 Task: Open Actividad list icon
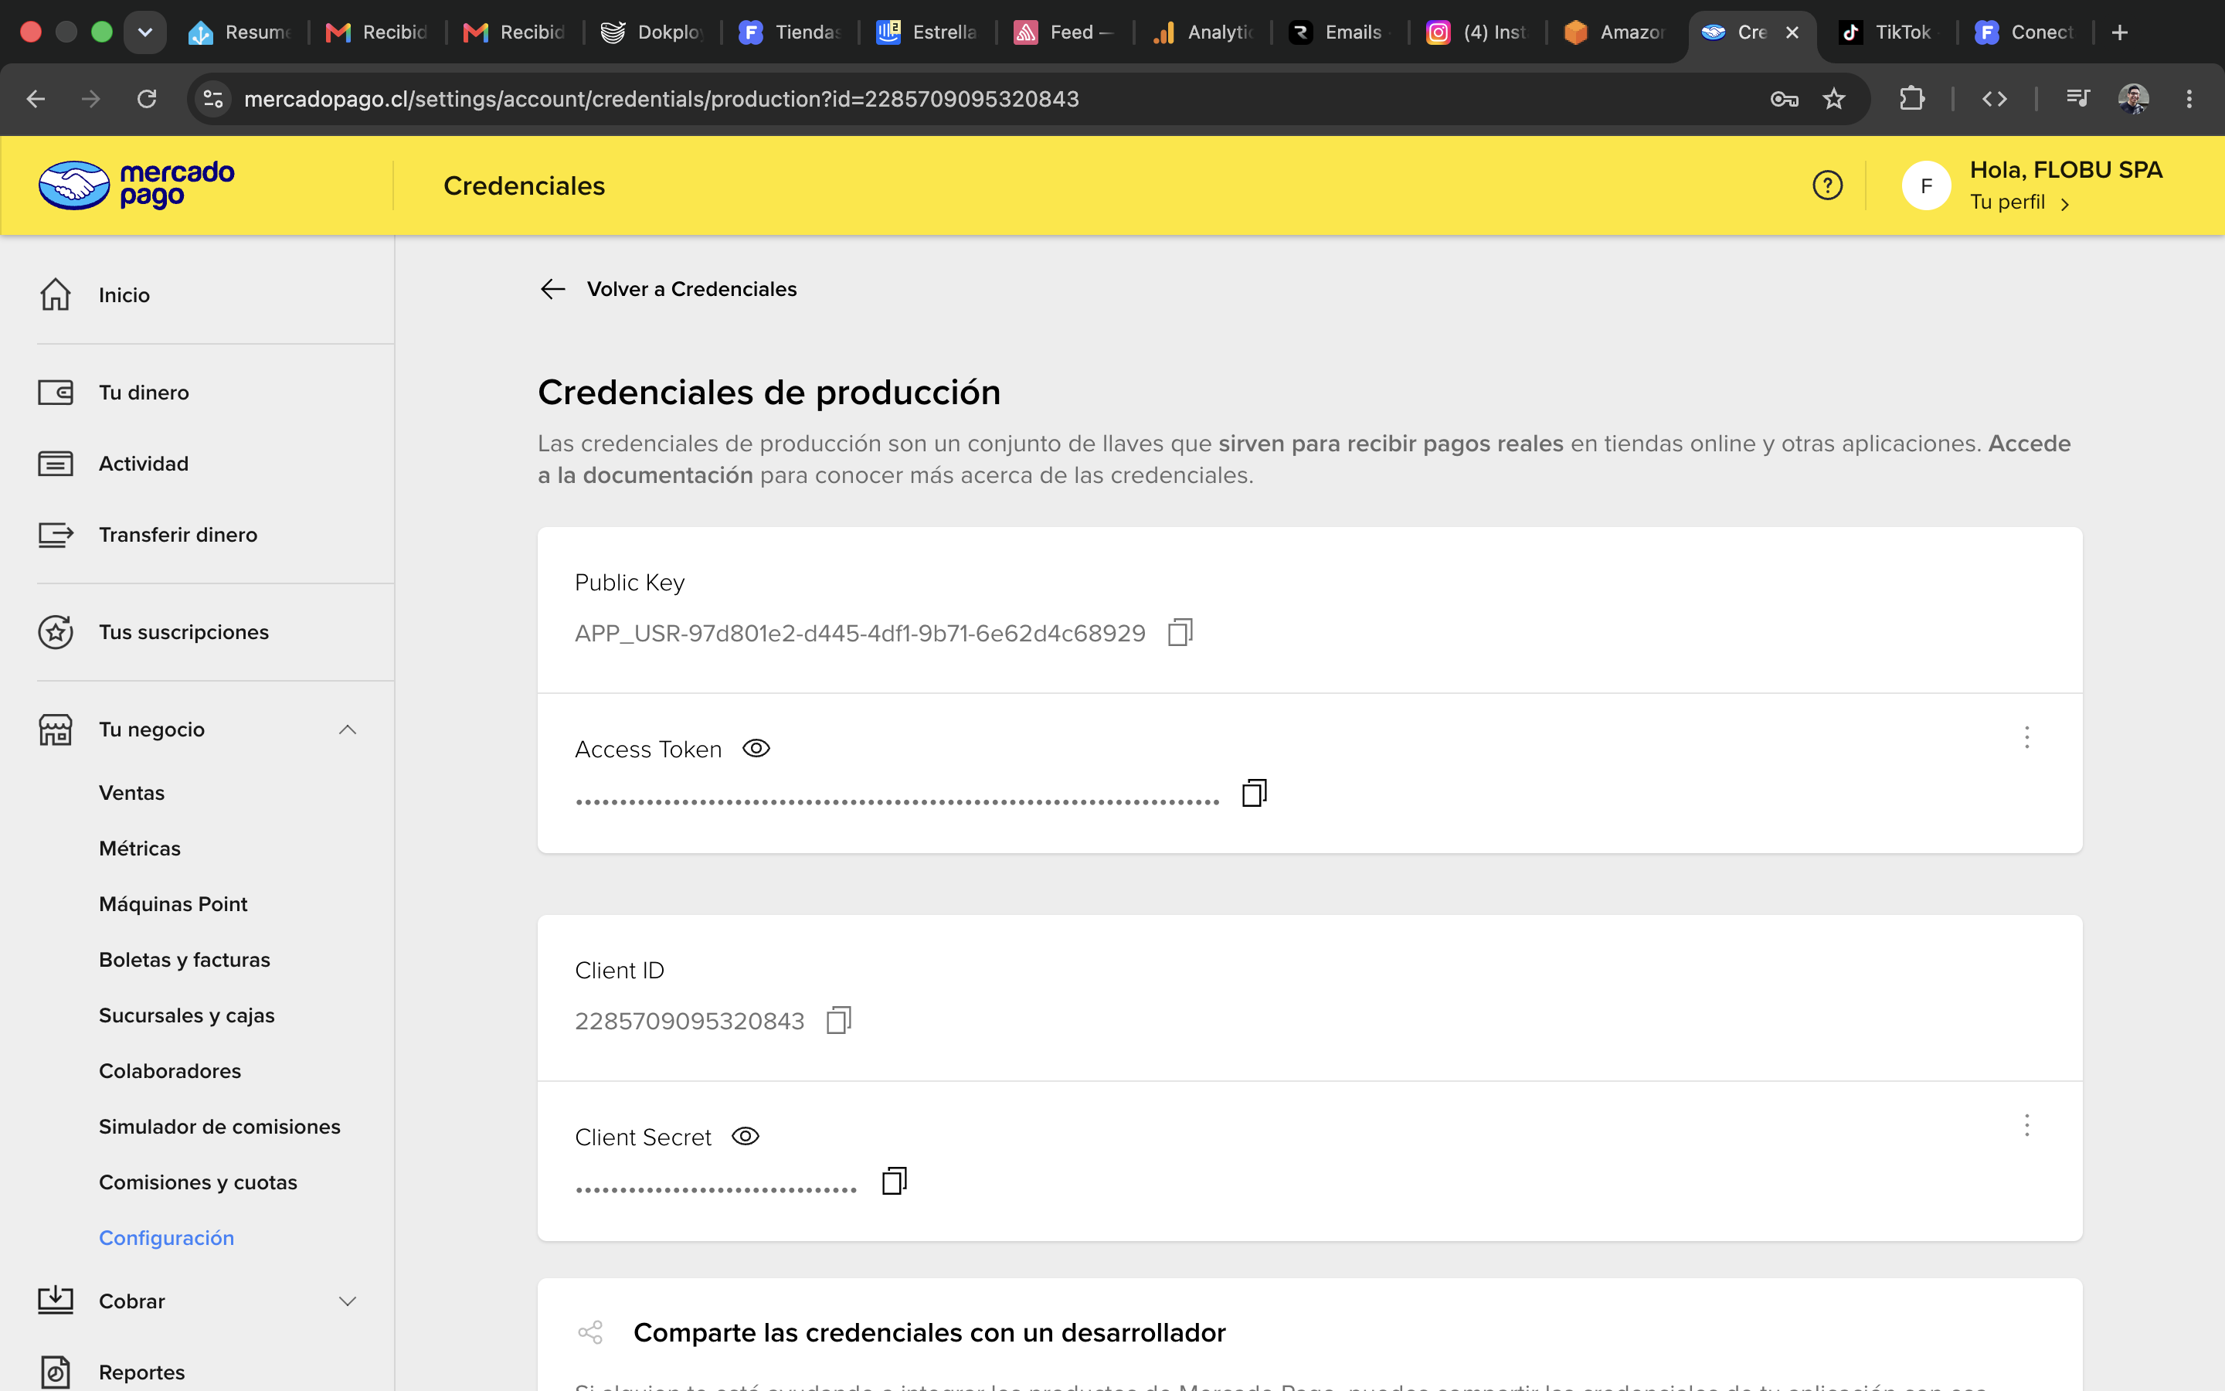(55, 464)
